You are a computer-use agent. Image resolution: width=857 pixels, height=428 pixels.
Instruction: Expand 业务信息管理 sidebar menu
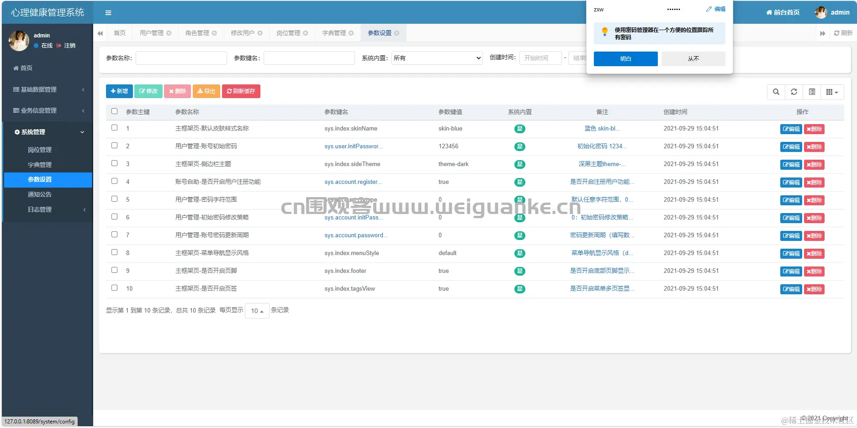[x=48, y=110]
